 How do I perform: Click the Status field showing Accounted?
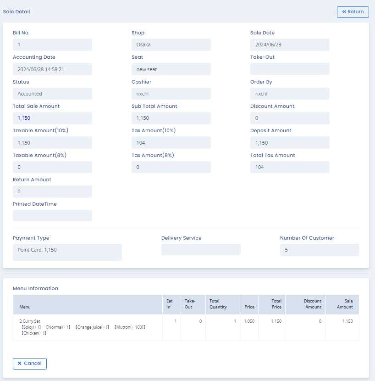click(x=52, y=94)
